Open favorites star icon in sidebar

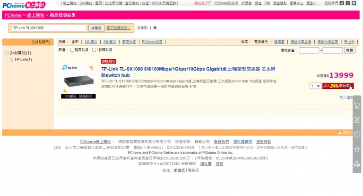click(357, 149)
